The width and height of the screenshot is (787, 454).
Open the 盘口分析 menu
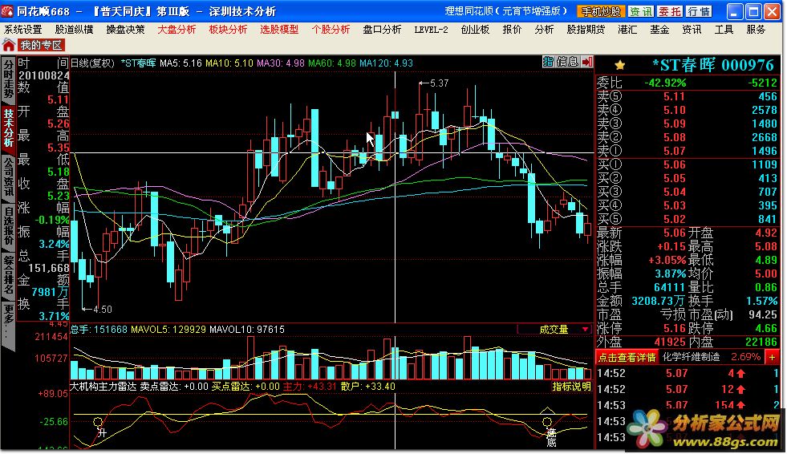[382, 30]
